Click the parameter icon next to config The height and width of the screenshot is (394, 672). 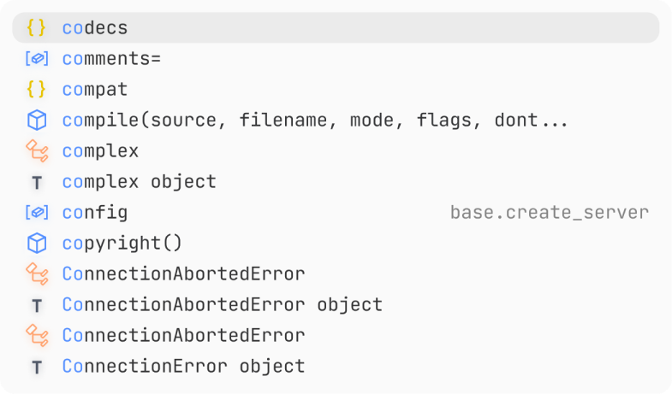37,213
